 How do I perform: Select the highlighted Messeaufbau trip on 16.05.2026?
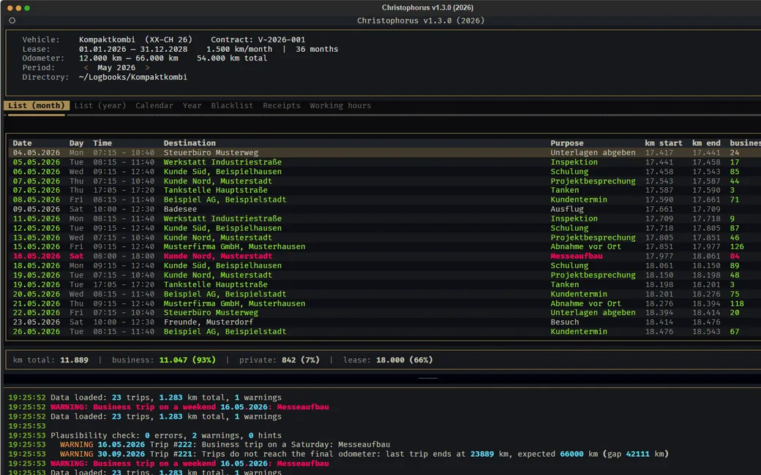384,256
